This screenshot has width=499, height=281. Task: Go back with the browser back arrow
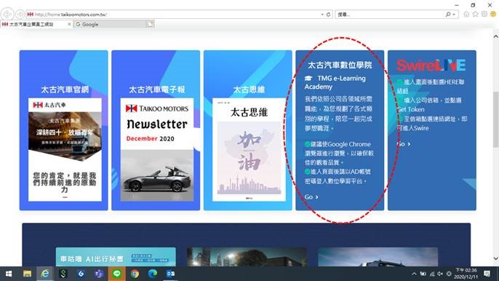point(7,14)
